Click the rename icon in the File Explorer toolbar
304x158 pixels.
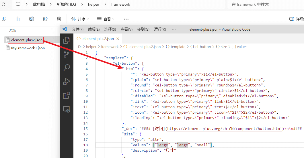click(32, 19)
